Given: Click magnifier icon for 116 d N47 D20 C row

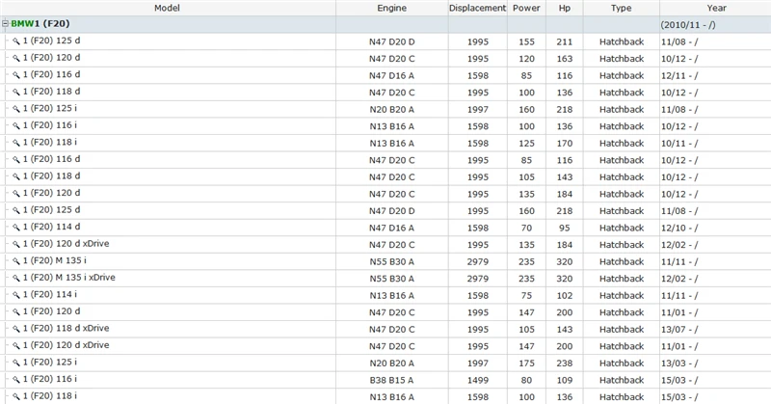Looking at the screenshot, I should coord(16,159).
